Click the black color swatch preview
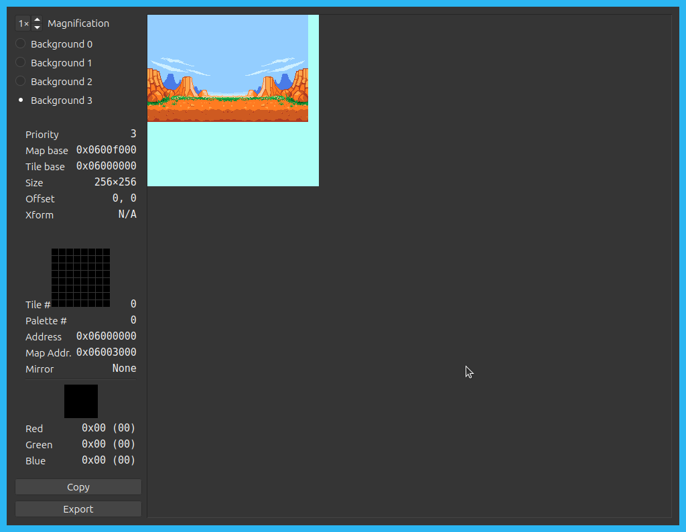The height and width of the screenshot is (532, 686). click(81, 401)
